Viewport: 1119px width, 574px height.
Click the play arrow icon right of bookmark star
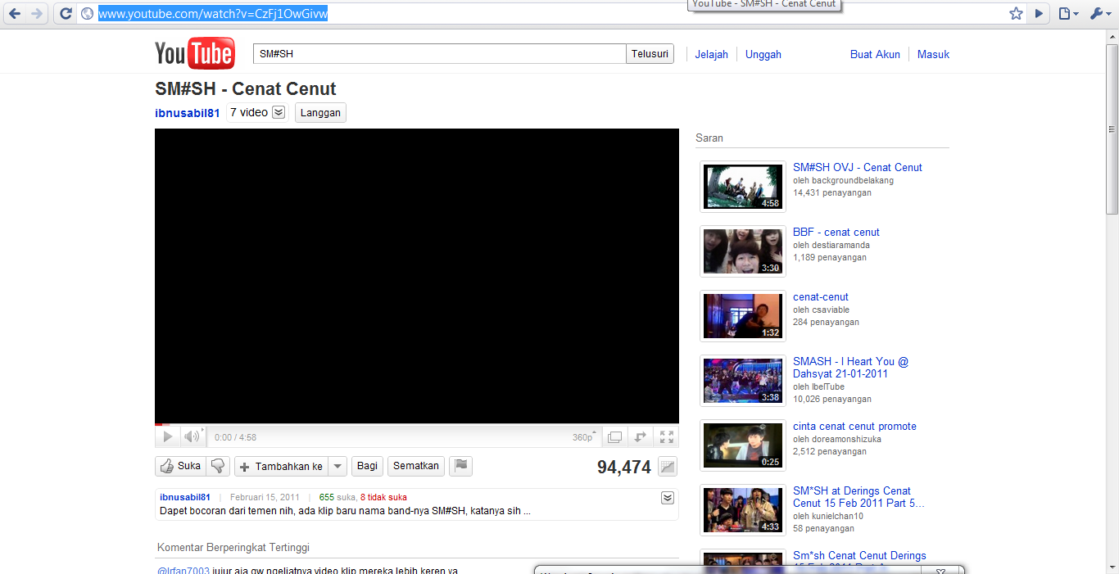(1039, 14)
